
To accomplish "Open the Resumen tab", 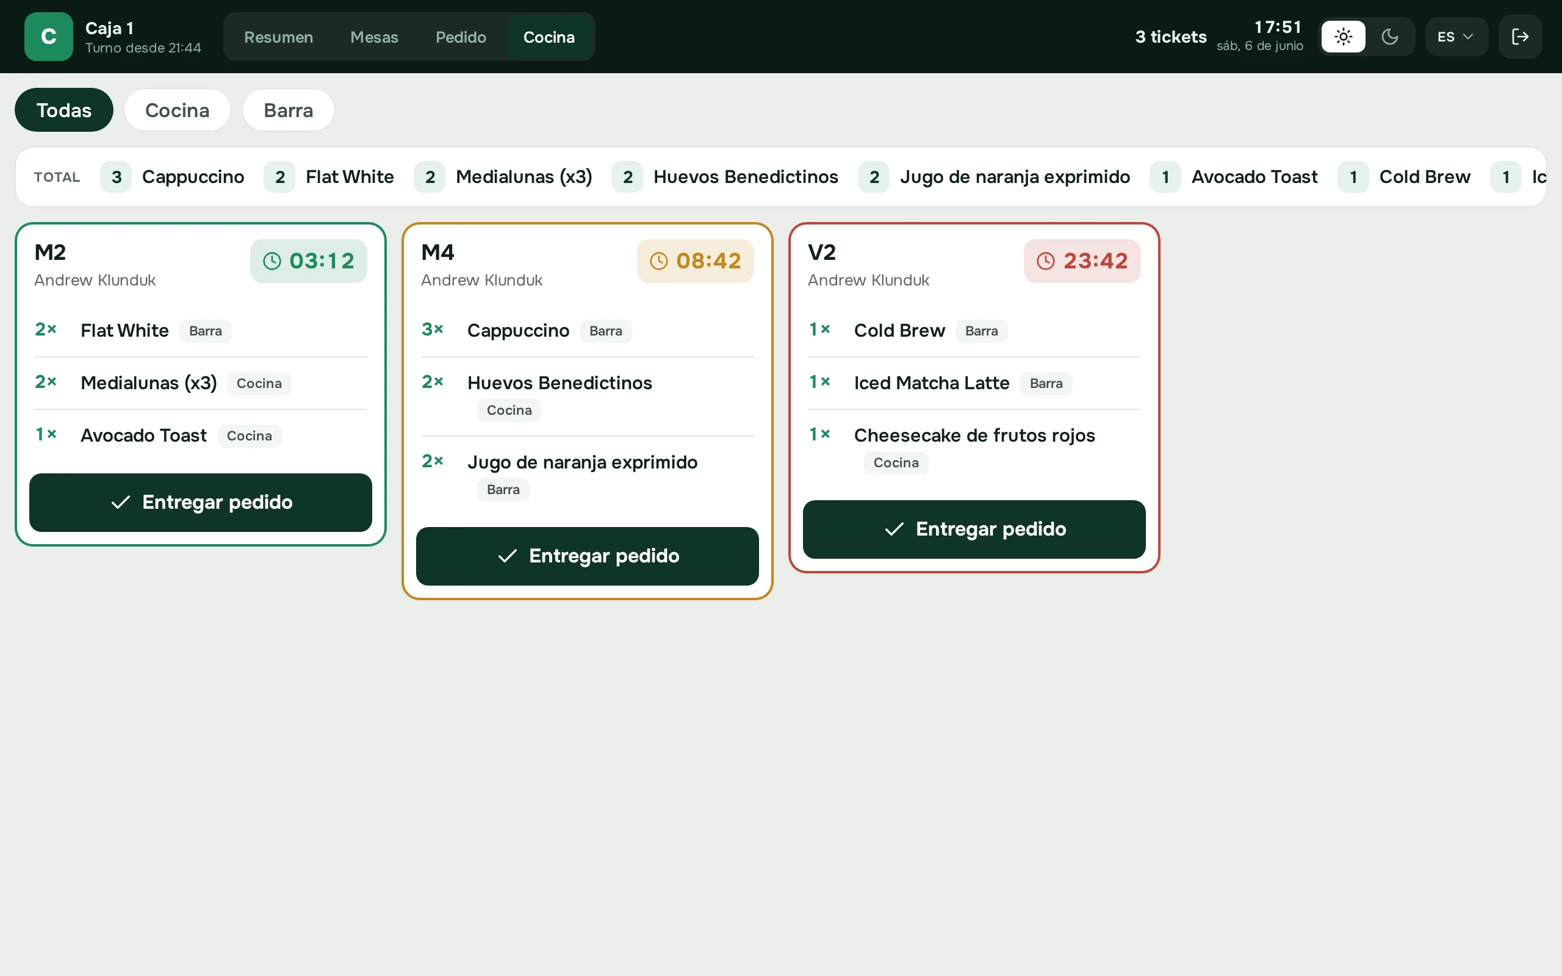I will coord(278,37).
